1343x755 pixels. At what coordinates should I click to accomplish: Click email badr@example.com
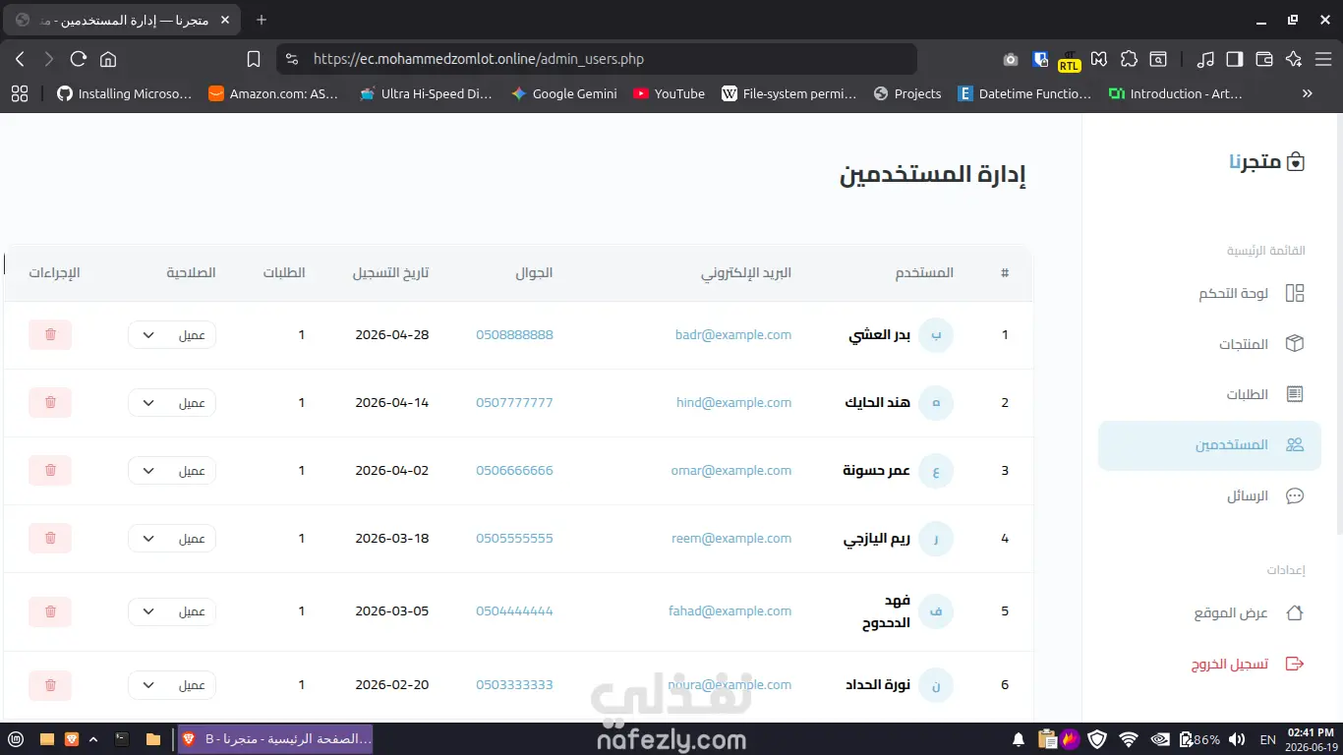point(733,335)
